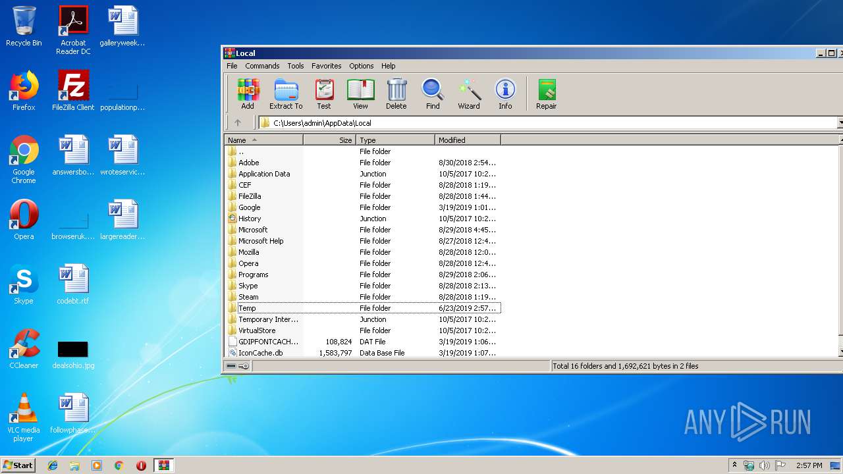The width and height of the screenshot is (843, 474).
Task: Select the Opera desktop shortcut
Action: 24,220
